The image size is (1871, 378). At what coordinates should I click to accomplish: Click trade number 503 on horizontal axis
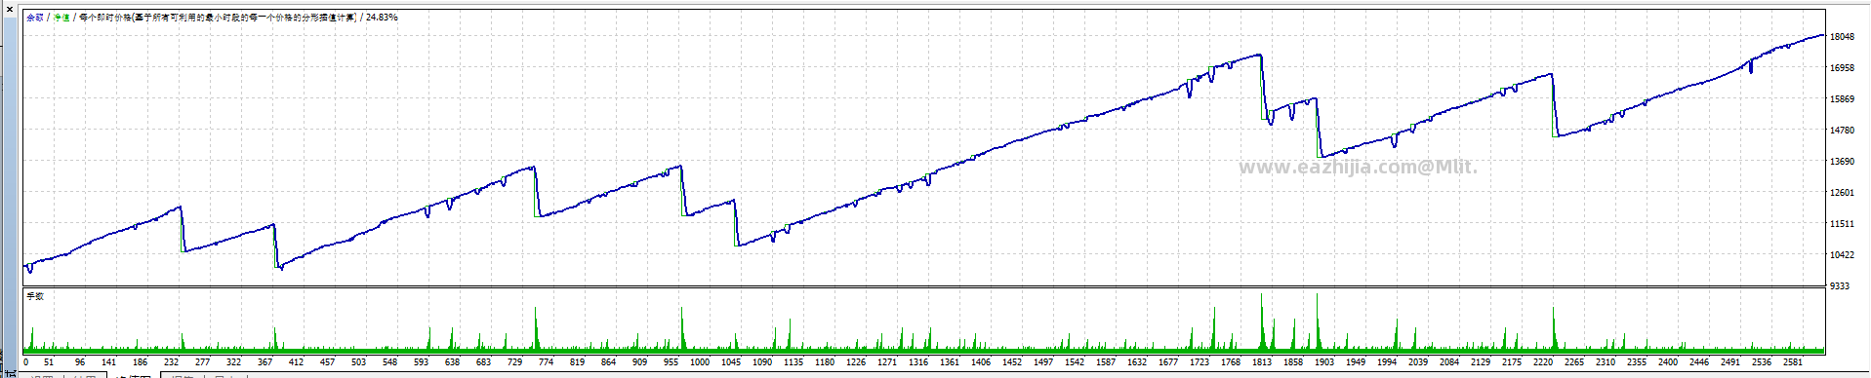[358, 362]
